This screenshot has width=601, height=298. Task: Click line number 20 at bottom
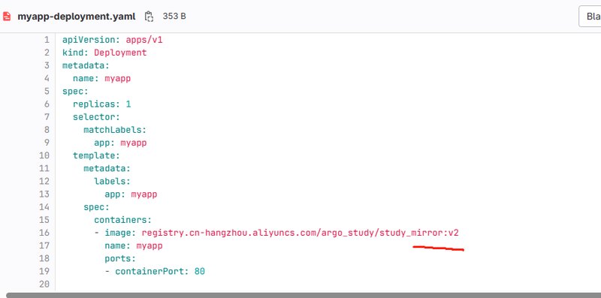pyautogui.click(x=44, y=284)
